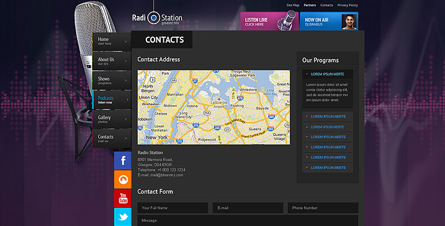The width and height of the screenshot is (445, 226).
Task: Click the 8901 Marmora Road address line
Action: pos(155,160)
